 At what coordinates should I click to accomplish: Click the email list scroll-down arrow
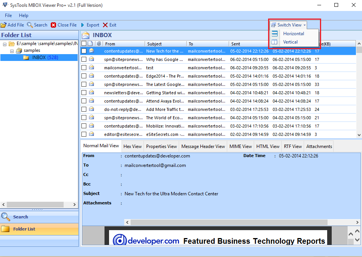pyautogui.click(x=359, y=135)
